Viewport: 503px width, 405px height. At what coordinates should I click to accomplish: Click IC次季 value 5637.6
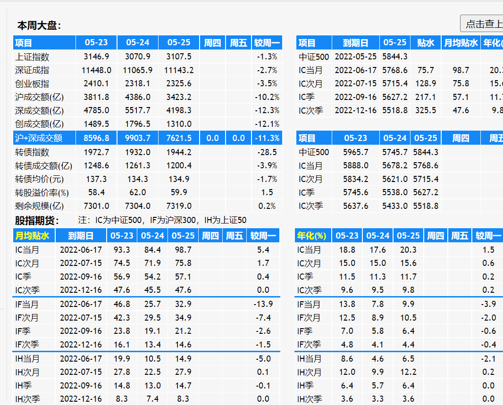pos(355,206)
